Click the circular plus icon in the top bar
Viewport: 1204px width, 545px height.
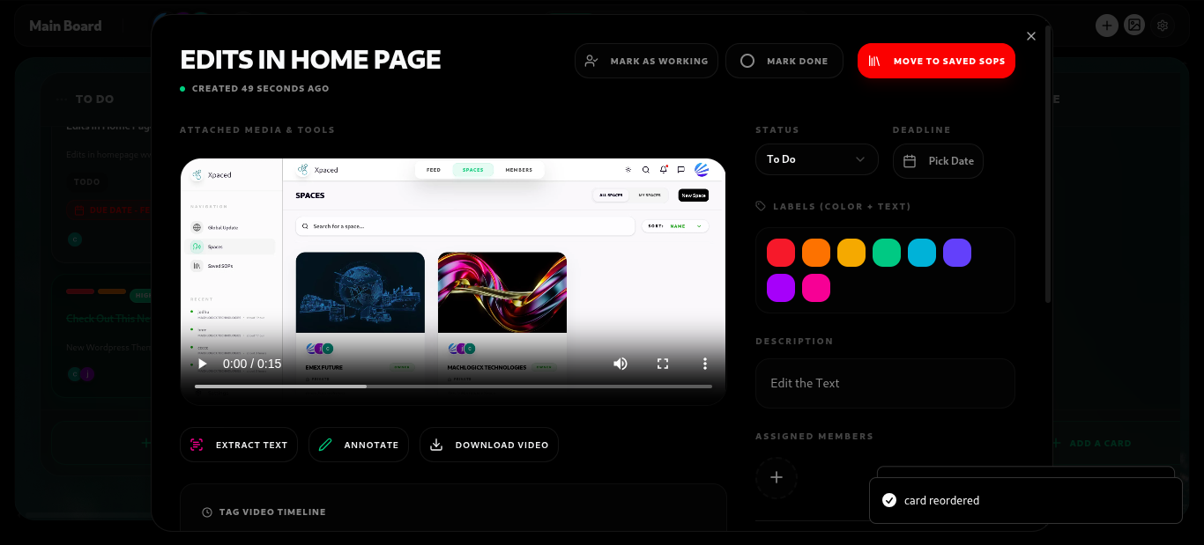click(x=1107, y=25)
